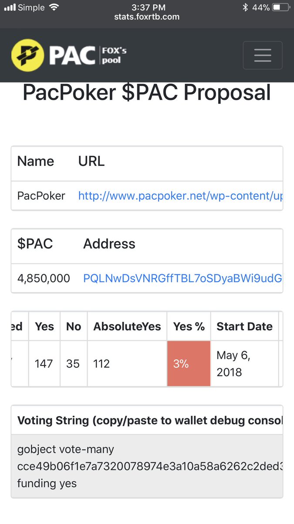
Task: Tap the 'Simple' carrier name
Action: [31, 7]
